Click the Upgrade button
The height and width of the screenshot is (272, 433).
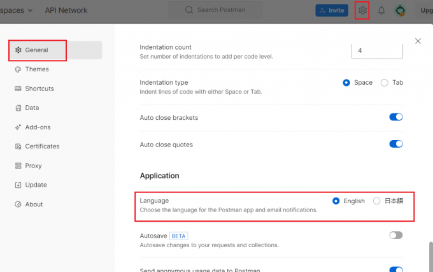click(x=425, y=10)
